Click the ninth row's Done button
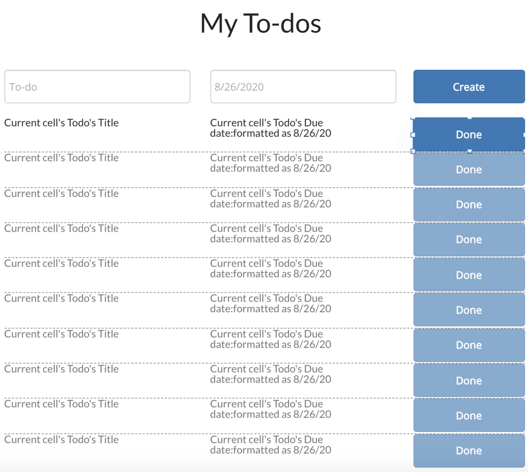Viewport: 528px width, 472px height. tap(469, 416)
